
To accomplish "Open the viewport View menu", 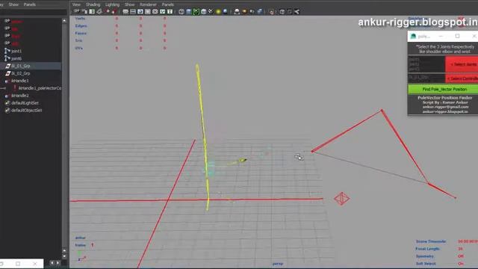I will point(76,4).
